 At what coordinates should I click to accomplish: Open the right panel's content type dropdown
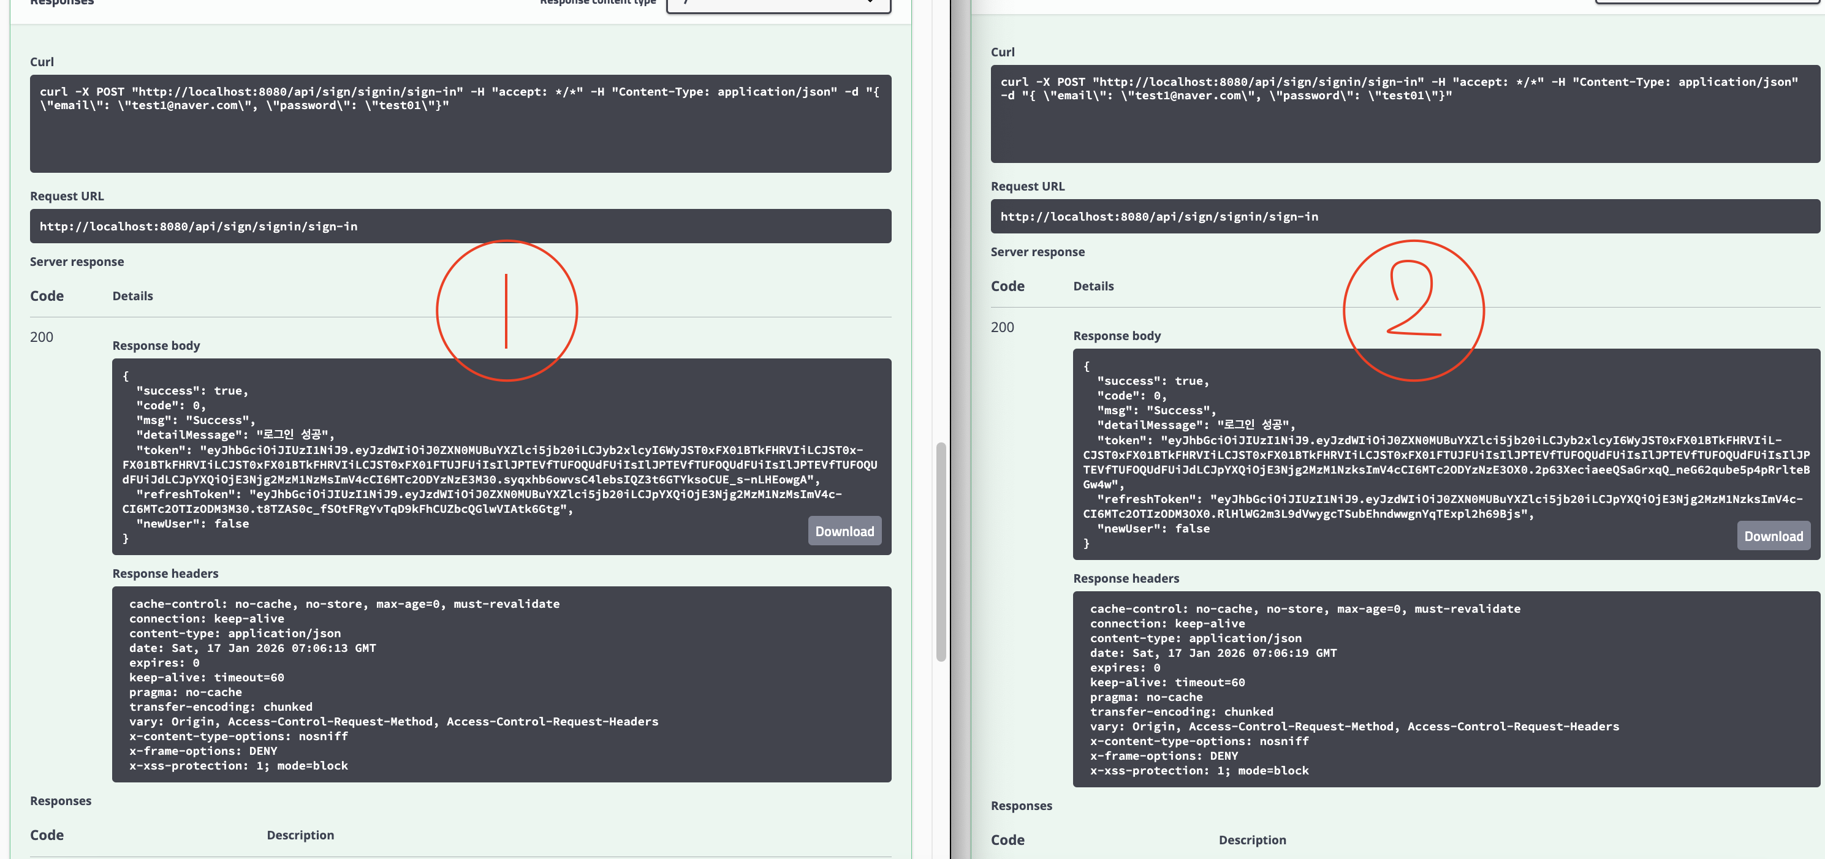point(1707,1)
